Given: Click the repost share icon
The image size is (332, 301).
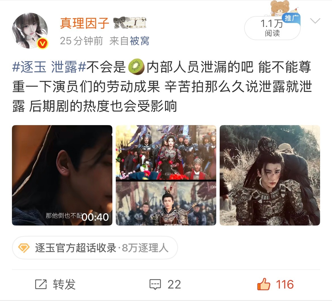Looking at the screenshot, I should tap(41, 284).
